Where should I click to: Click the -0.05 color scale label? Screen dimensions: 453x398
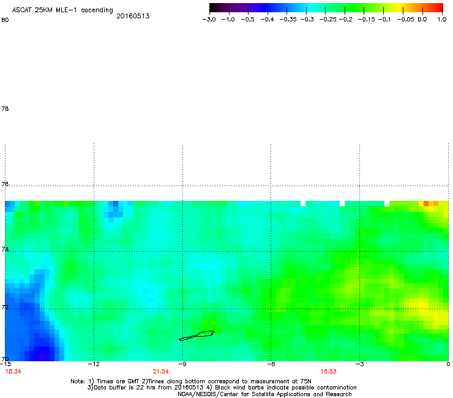[405, 20]
